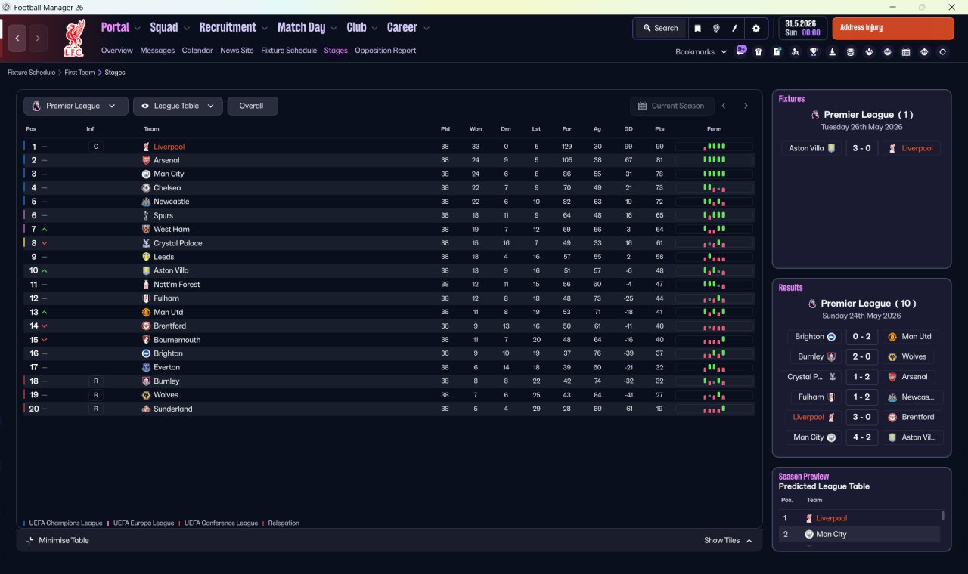Open Newcastle team link in league table
This screenshot has height=574, width=968.
171,202
